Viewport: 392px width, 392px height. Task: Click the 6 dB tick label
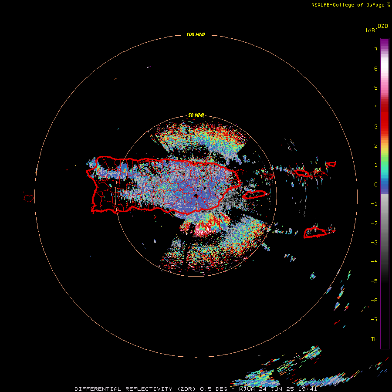tap(376, 68)
